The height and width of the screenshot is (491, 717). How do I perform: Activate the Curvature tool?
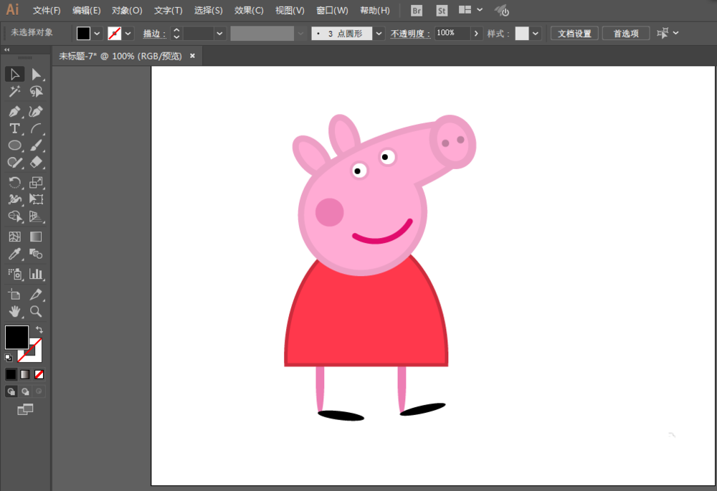pyautogui.click(x=36, y=112)
